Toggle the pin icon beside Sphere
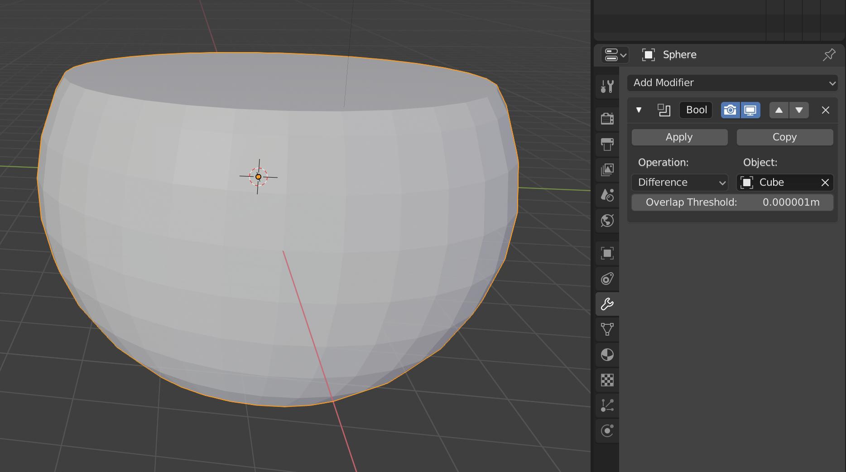The image size is (846, 472). pos(829,55)
